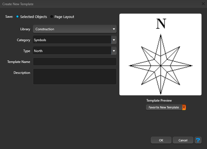Open help via the question mark icon
Image resolution: width=207 pixels, height=149 pixels.
click(x=198, y=140)
